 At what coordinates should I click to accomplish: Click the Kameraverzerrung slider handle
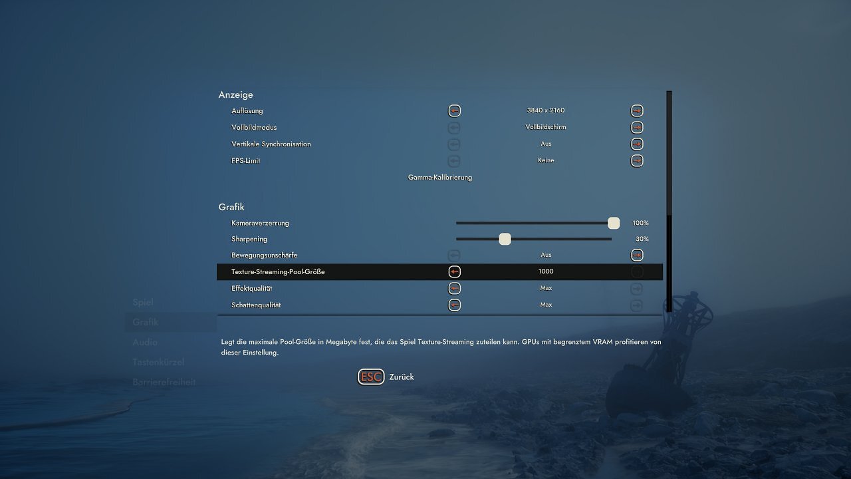coord(614,223)
